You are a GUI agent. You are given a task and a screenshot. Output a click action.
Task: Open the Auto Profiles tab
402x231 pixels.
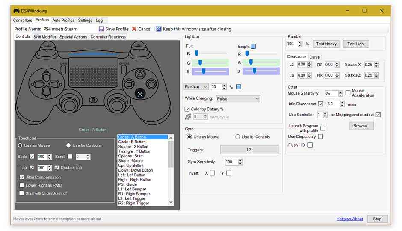coord(63,20)
